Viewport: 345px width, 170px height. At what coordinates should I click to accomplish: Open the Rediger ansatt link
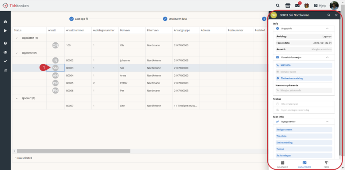coord(304,130)
